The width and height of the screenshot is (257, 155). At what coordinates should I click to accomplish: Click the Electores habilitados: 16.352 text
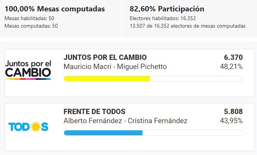(x=163, y=18)
